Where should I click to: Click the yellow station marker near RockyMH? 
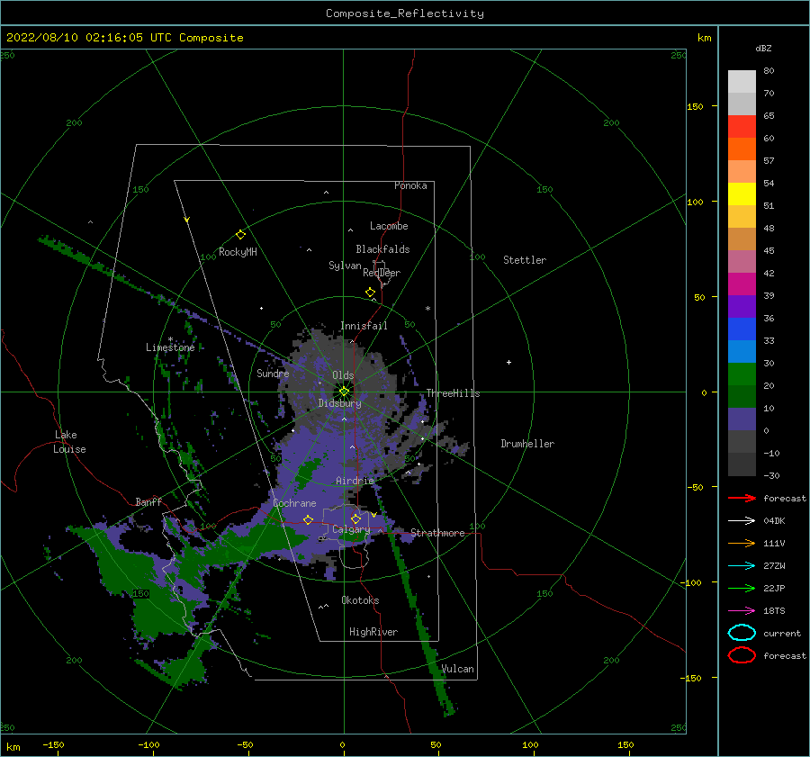pyautogui.click(x=240, y=235)
